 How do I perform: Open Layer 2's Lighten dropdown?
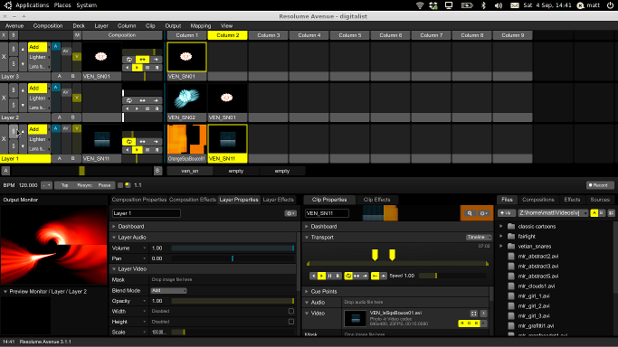click(39, 98)
